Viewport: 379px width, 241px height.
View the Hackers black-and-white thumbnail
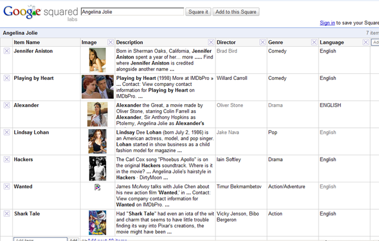point(97,169)
